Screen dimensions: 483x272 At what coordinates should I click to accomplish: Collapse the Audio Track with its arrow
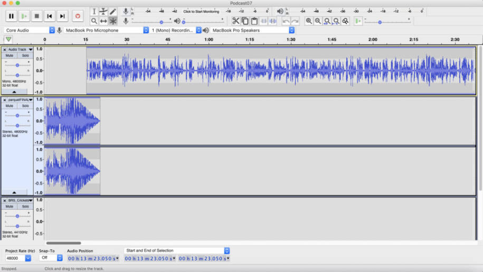click(x=14, y=92)
